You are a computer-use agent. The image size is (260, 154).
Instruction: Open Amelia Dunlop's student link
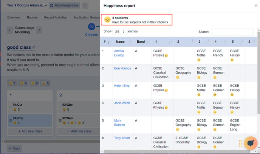click(x=119, y=53)
